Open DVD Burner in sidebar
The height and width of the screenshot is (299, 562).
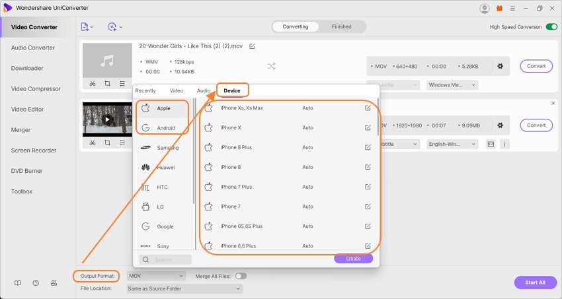coord(27,171)
